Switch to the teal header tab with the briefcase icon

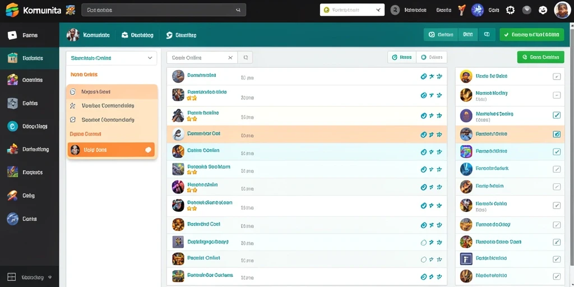tap(137, 35)
